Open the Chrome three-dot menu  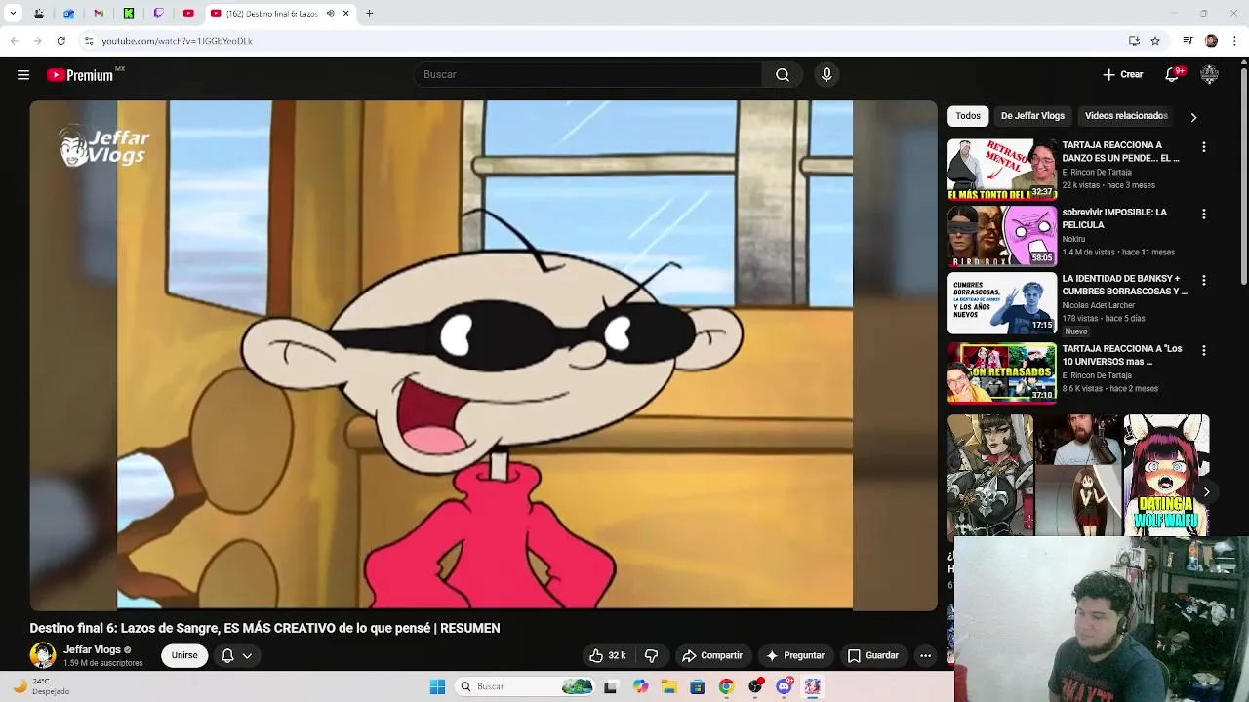pos(1235,41)
